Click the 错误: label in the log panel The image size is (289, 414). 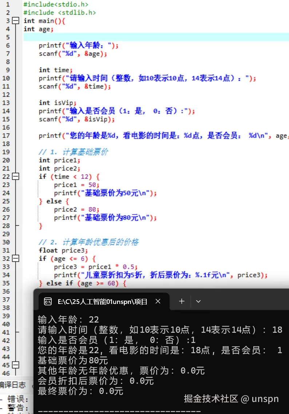coord(17,399)
